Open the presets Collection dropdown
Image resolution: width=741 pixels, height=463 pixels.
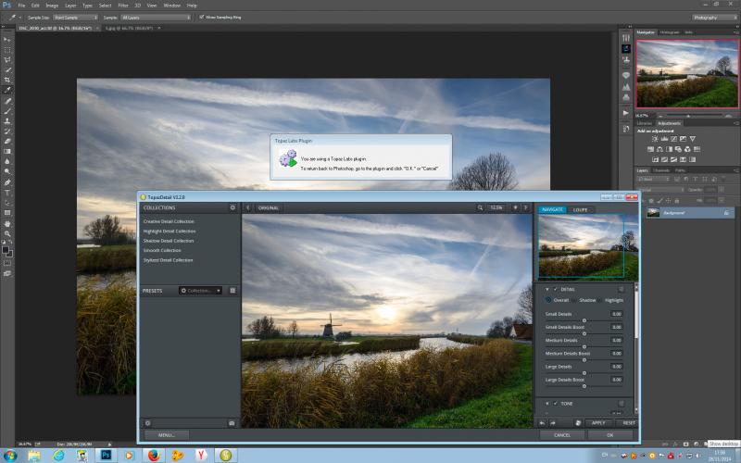point(201,291)
